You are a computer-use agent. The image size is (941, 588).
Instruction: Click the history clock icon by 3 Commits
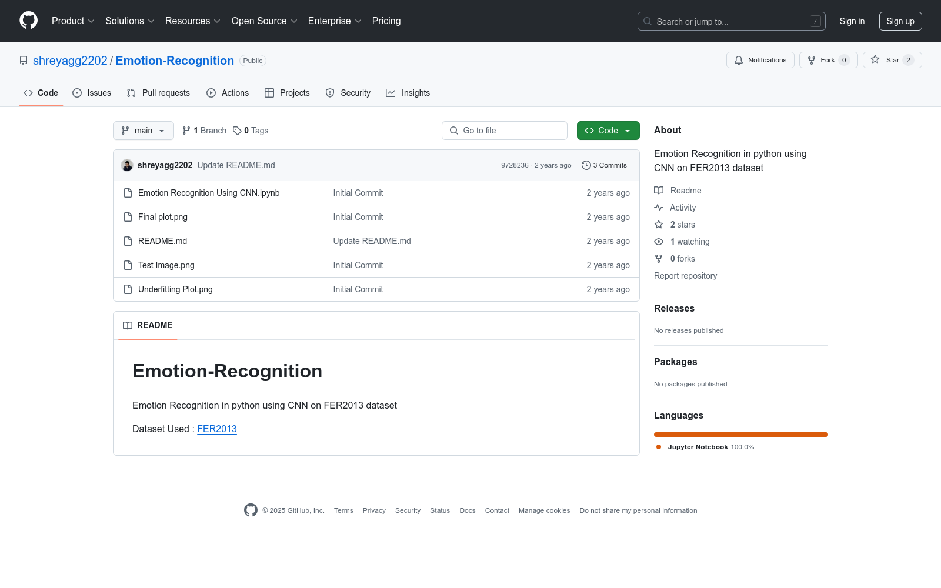(x=586, y=165)
